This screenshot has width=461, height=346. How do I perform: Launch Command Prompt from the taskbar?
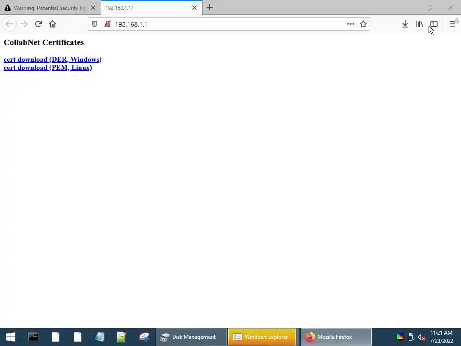(x=33, y=337)
